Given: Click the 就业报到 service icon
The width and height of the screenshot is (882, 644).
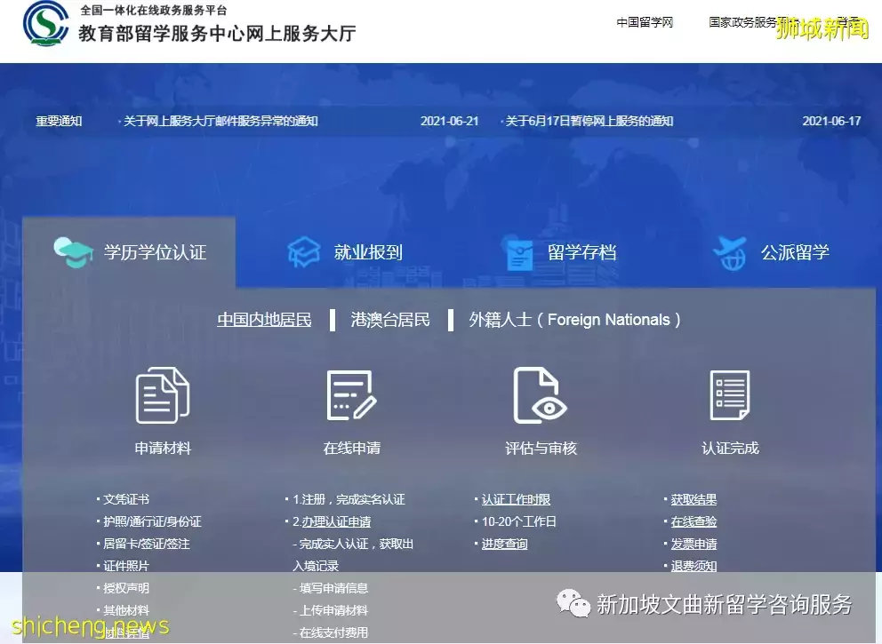Looking at the screenshot, I should [x=304, y=252].
